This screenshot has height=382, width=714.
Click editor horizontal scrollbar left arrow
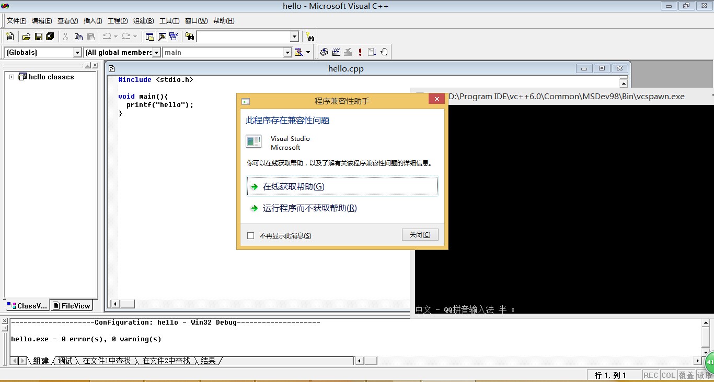[x=115, y=304]
